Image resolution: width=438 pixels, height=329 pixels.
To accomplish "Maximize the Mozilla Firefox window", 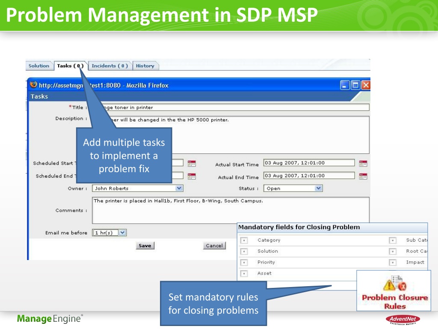I will (355, 85).
